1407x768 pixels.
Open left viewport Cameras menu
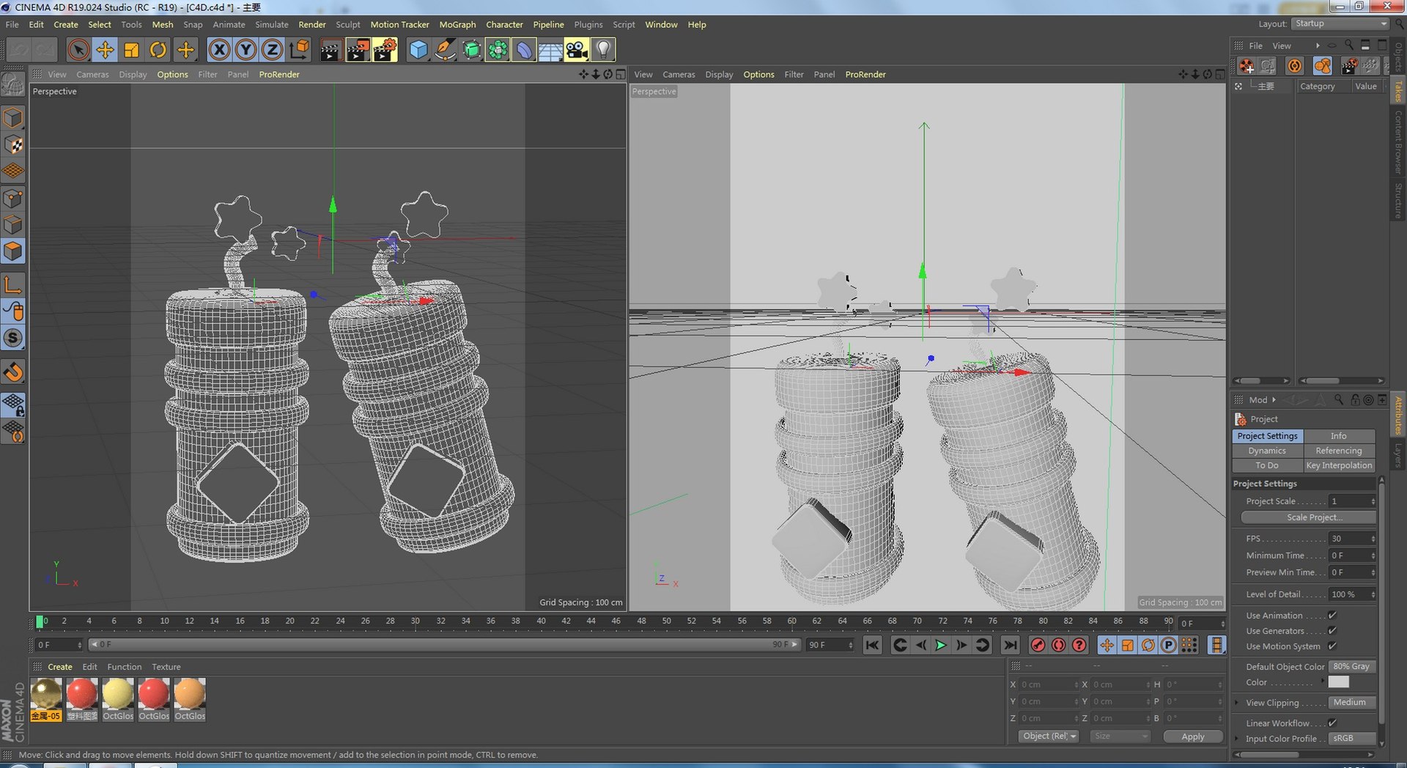coord(92,75)
